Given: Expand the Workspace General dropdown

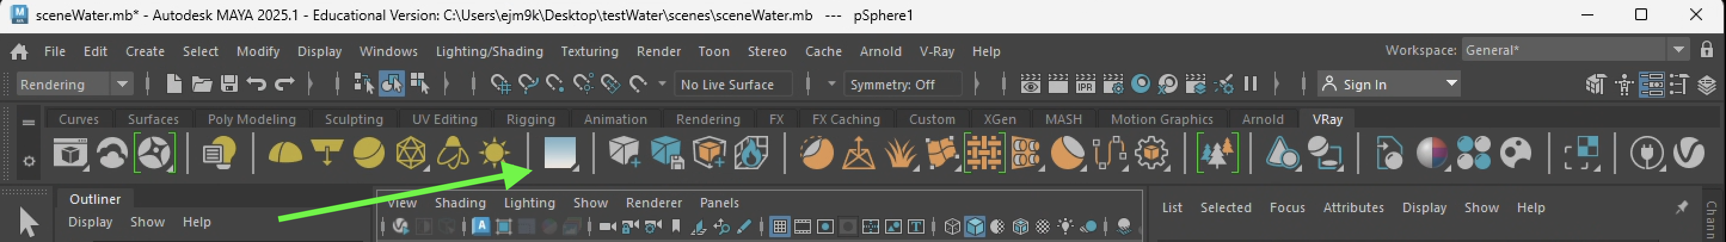Looking at the screenshot, I should coord(1678,50).
